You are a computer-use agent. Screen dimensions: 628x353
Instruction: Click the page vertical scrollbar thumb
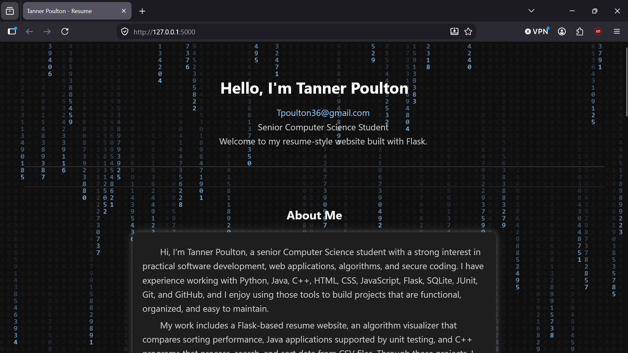(x=627, y=82)
